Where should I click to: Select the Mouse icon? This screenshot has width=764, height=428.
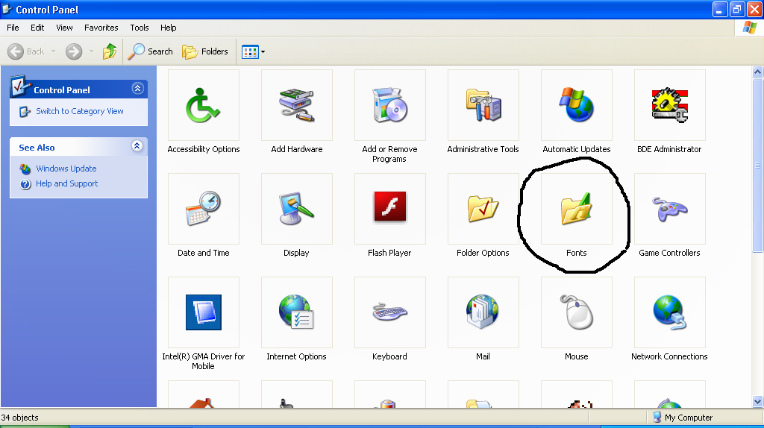(x=577, y=312)
